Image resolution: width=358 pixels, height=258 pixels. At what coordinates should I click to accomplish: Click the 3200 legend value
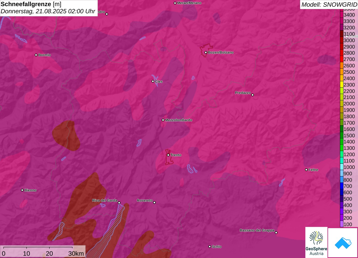click(x=349, y=28)
